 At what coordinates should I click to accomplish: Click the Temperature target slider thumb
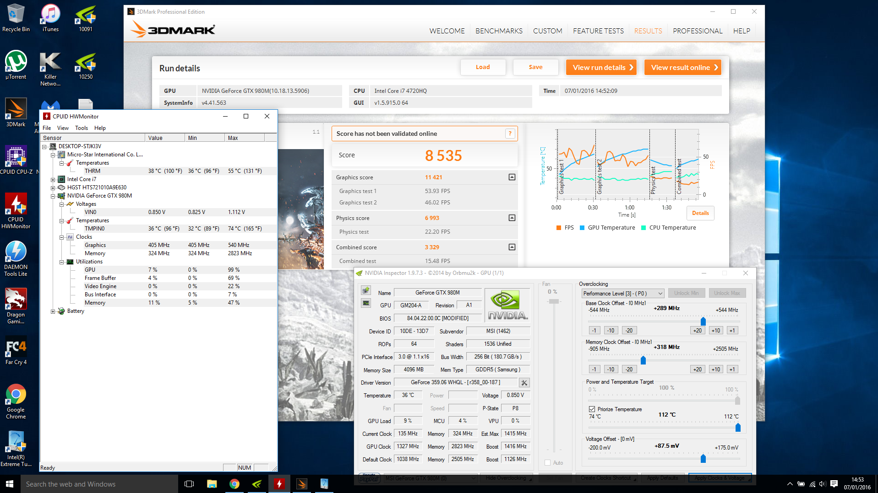coord(738,427)
